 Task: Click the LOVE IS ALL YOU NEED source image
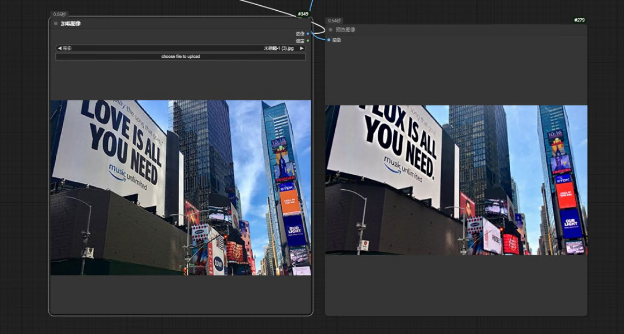click(x=180, y=188)
